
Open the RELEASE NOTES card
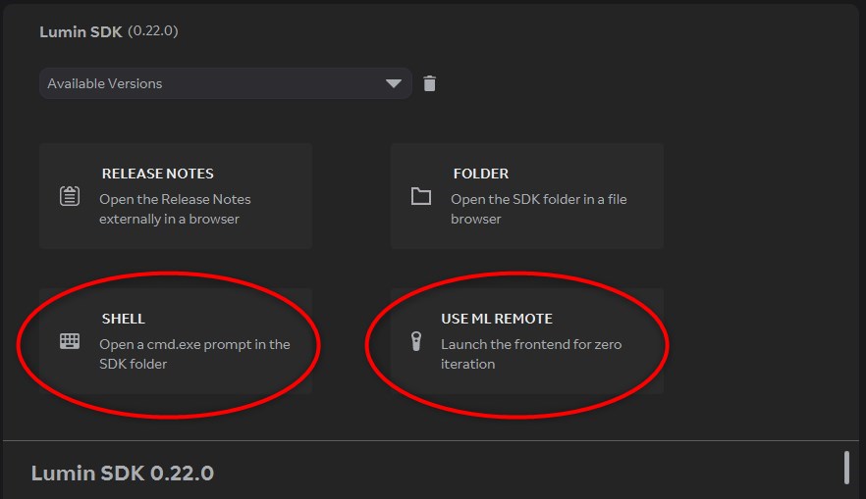176,196
